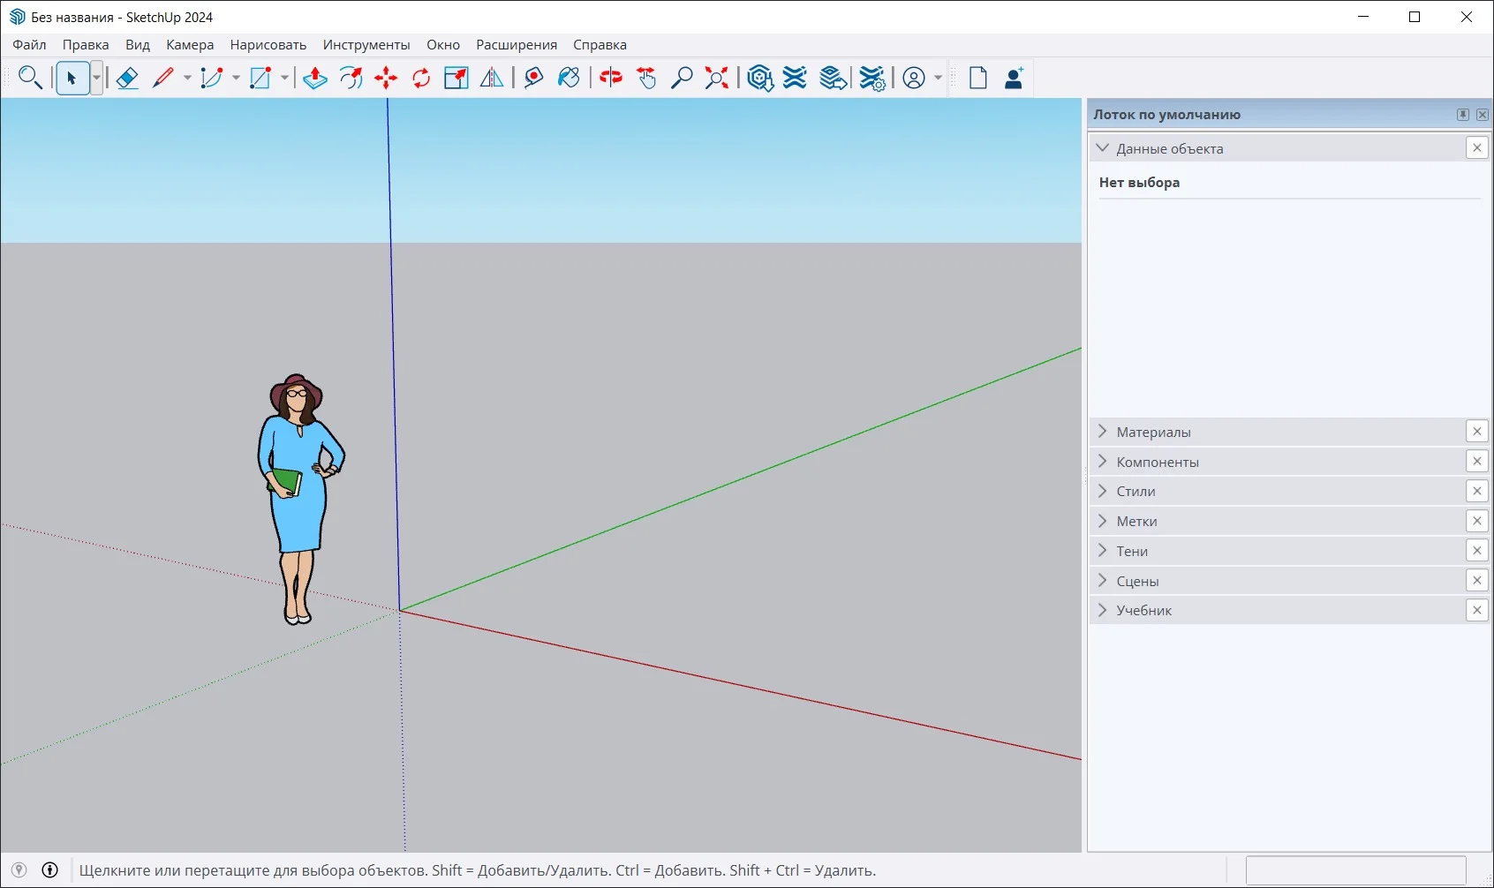Open the Extension Warehouse
1494x888 pixels.
(795, 78)
